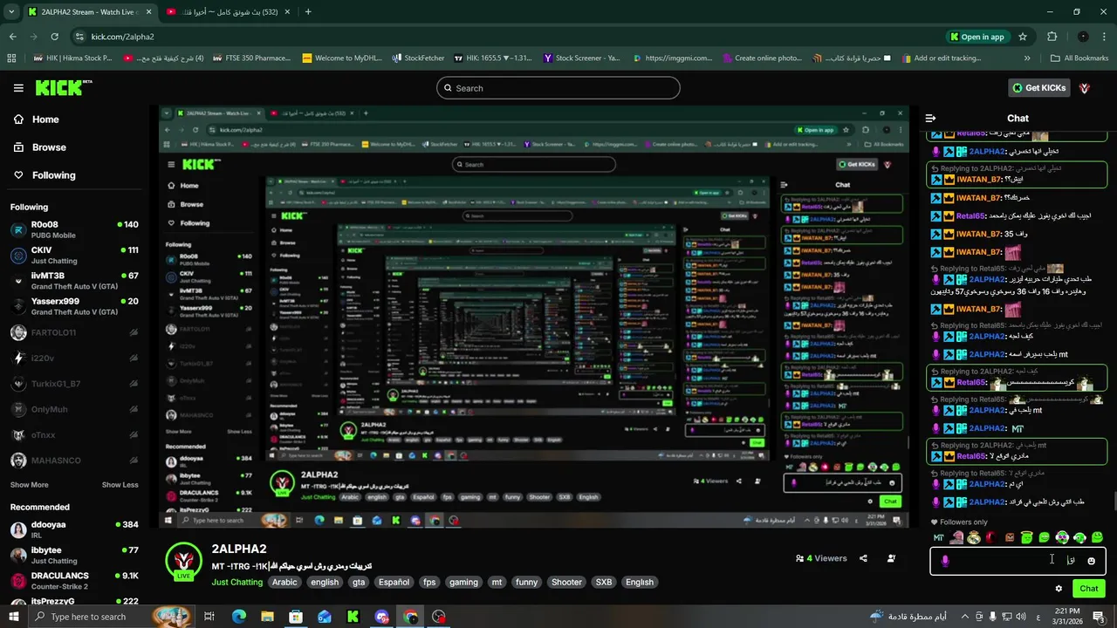Open a new browser tab with plus button
Image resolution: width=1117 pixels, height=628 pixels.
308,11
